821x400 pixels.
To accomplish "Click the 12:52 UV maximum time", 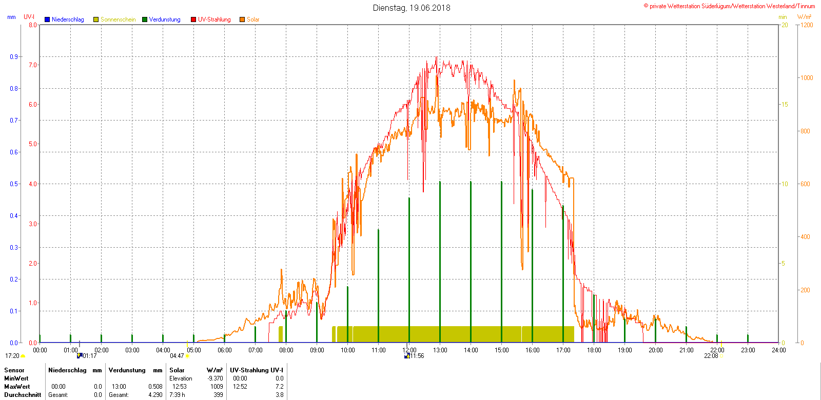I will [x=240, y=387].
